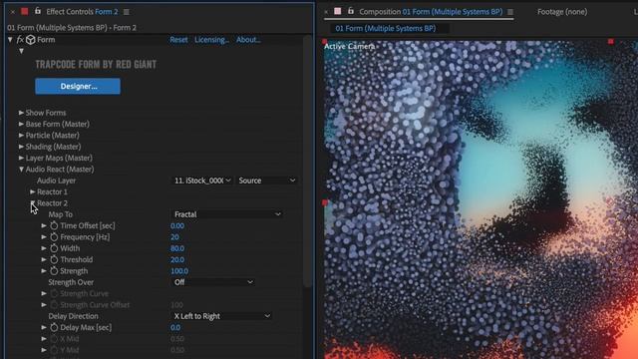Expand Layer Maps (Master) group
The width and height of the screenshot is (638, 359).
21,158
